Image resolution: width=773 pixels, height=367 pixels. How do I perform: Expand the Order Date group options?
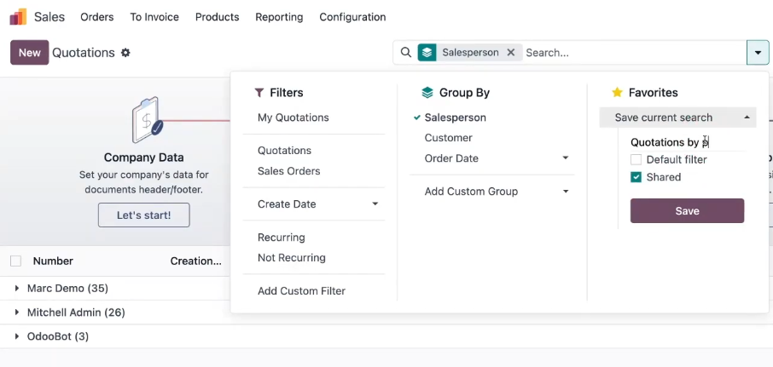(x=566, y=158)
